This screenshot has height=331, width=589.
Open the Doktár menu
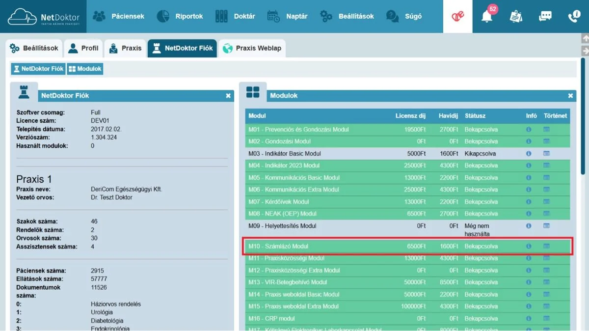click(235, 16)
